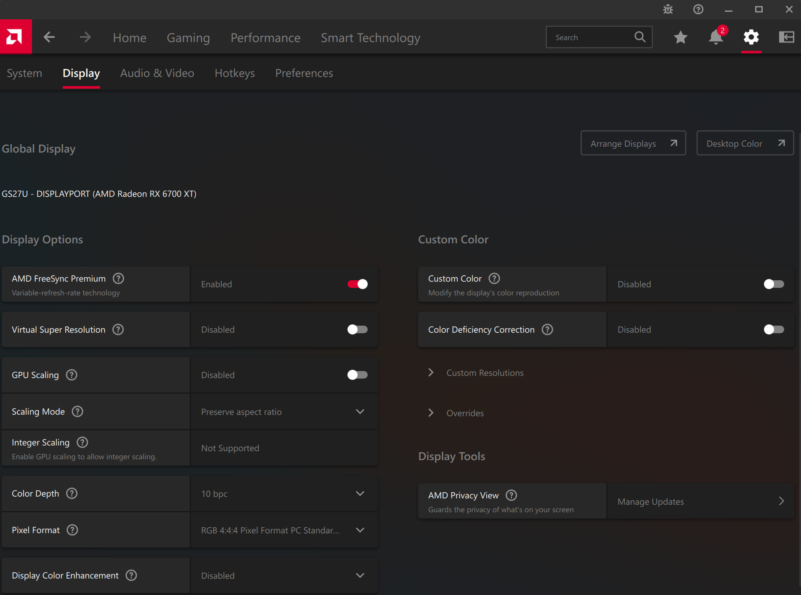This screenshot has height=595, width=801.
Task: Switch to the Hotkeys tab
Action: pyautogui.click(x=235, y=73)
